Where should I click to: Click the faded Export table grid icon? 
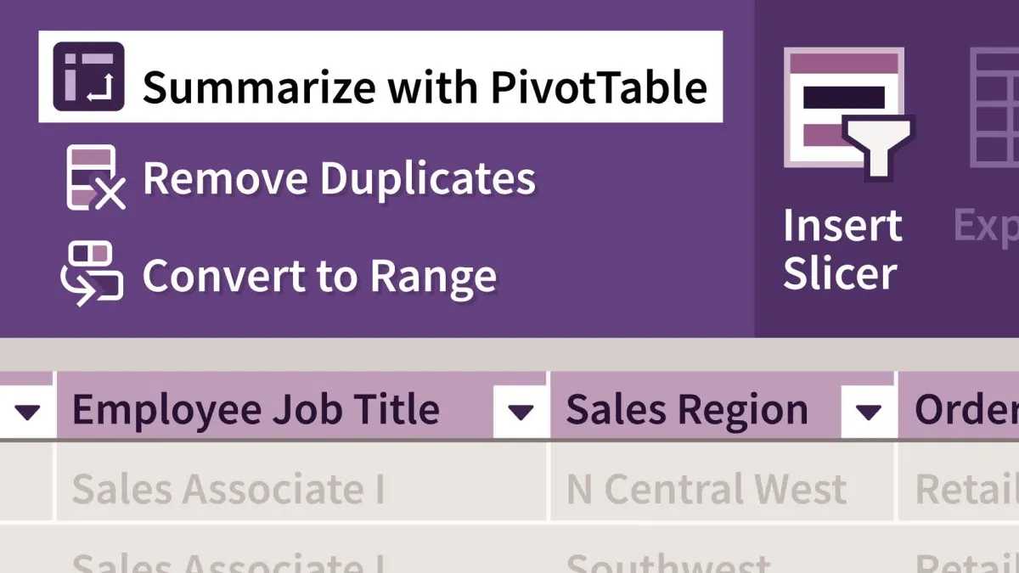(x=994, y=107)
